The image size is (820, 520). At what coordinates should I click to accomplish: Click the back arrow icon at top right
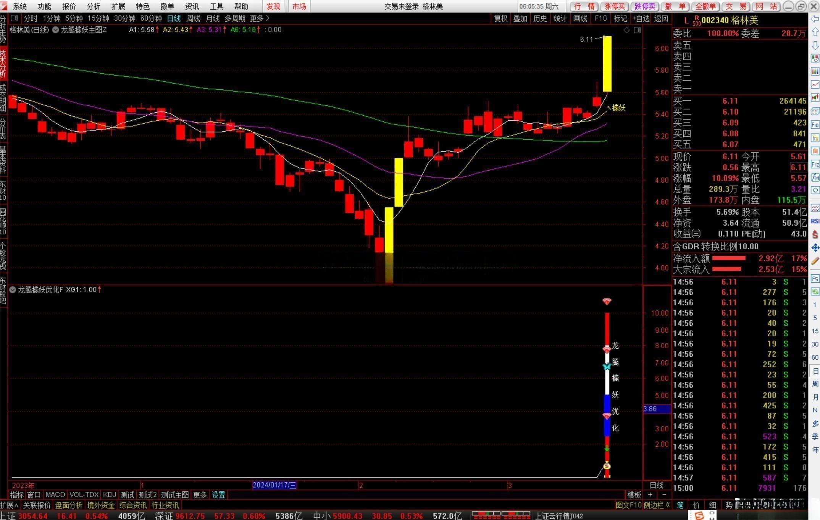pos(815,19)
